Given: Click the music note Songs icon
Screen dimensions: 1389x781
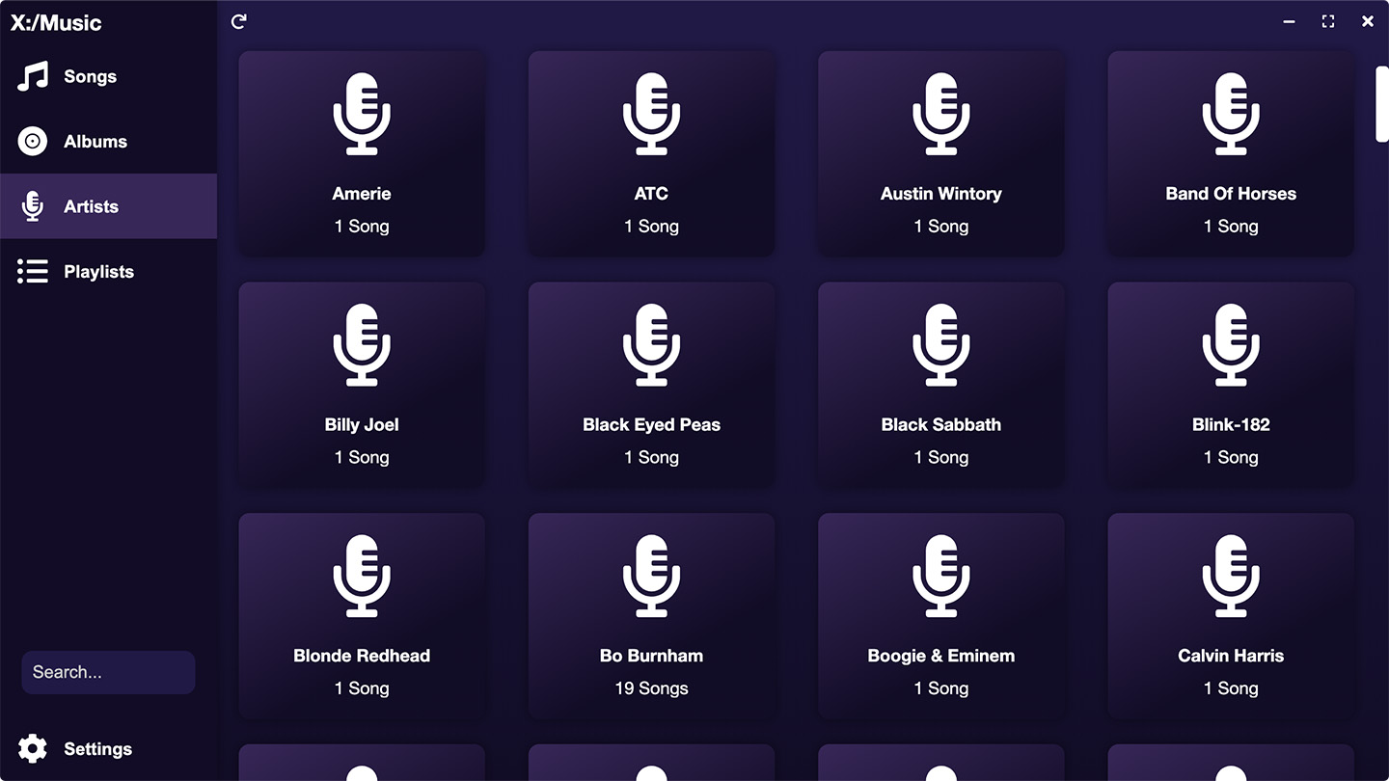Looking at the screenshot, I should pyautogui.click(x=33, y=77).
